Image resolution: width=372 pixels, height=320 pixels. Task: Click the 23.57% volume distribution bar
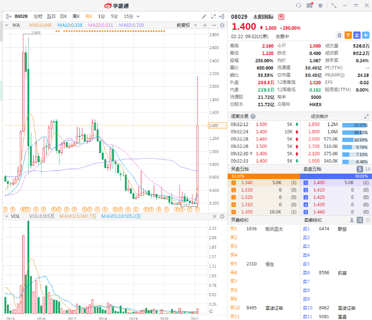(x=355, y=125)
